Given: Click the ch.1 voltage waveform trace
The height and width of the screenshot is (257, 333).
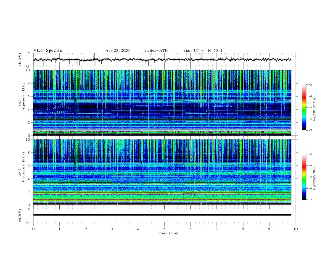Looking at the screenshot, I should (162, 60).
